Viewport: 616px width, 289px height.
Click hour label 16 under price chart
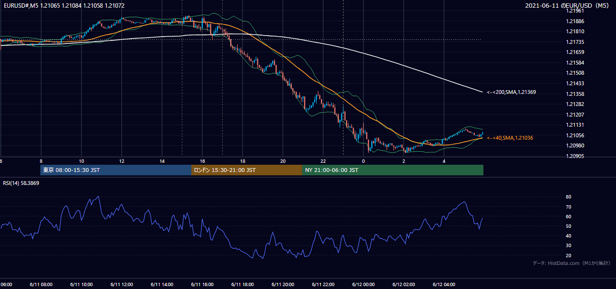point(202,161)
